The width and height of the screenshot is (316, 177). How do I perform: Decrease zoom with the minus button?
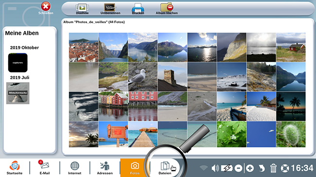[238, 168]
